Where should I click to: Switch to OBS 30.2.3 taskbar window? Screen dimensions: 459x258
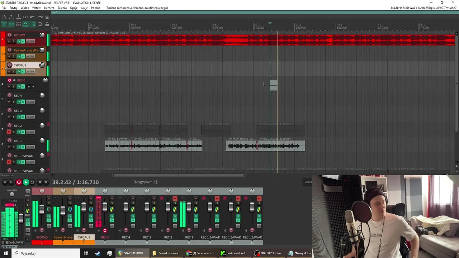pos(269,253)
